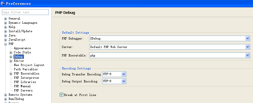Click the PHP Debug page heading
This screenshot has width=253, height=103.
coord(65,12)
